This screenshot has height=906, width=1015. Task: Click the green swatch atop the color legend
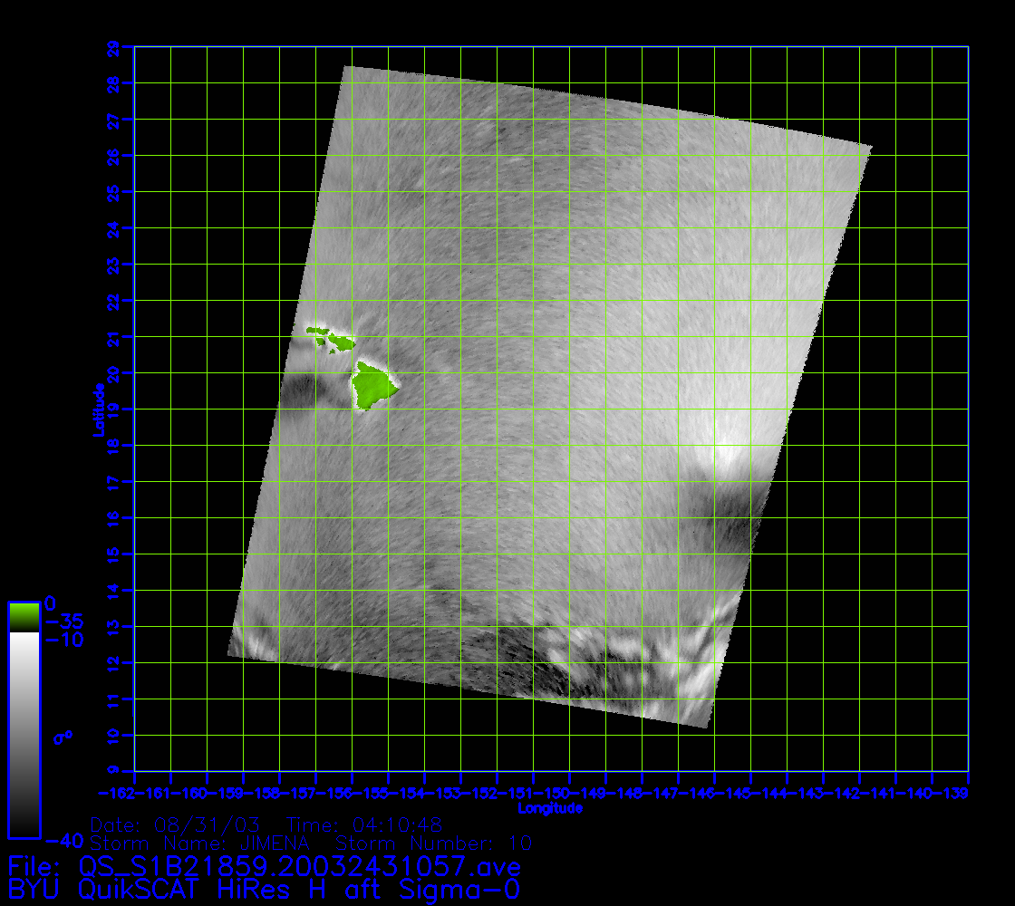[24, 617]
